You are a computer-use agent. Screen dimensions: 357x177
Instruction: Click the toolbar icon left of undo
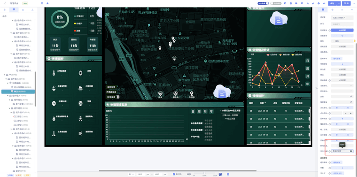click(x=302, y=3)
